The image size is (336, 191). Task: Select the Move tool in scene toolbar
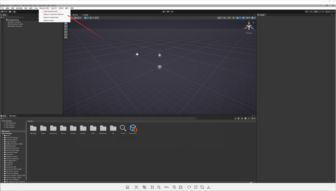pos(66,26)
